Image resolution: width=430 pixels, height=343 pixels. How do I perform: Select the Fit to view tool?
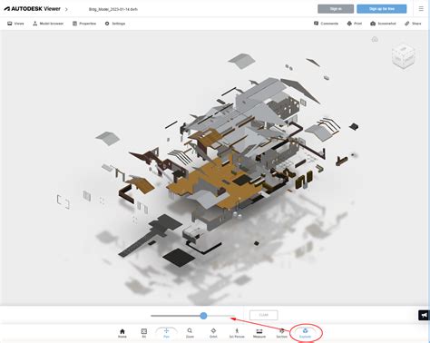click(144, 333)
